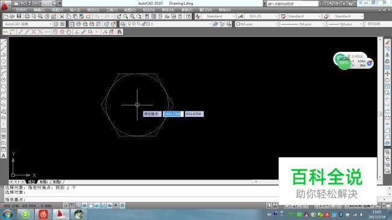The width and height of the screenshot is (392, 220).
Task: Select the Zoom realtime magnifier icon
Action: click(x=125, y=16)
